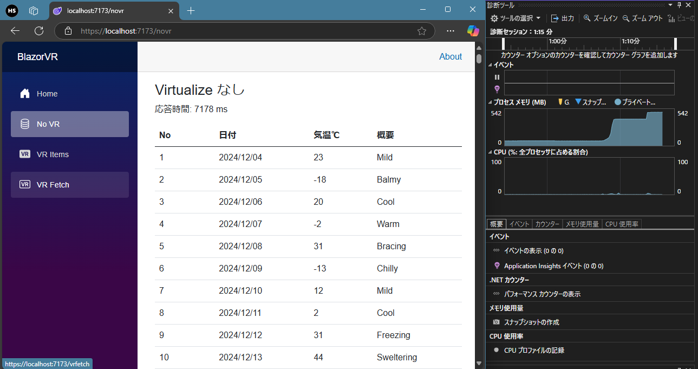
Task: Open VR Items from the sidebar
Action: coord(70,154)
